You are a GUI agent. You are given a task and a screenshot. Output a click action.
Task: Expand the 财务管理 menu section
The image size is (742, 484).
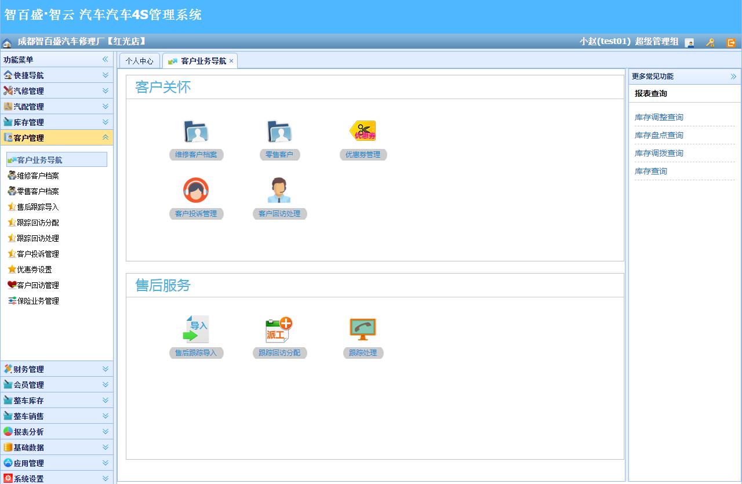[x=57, y=369]
